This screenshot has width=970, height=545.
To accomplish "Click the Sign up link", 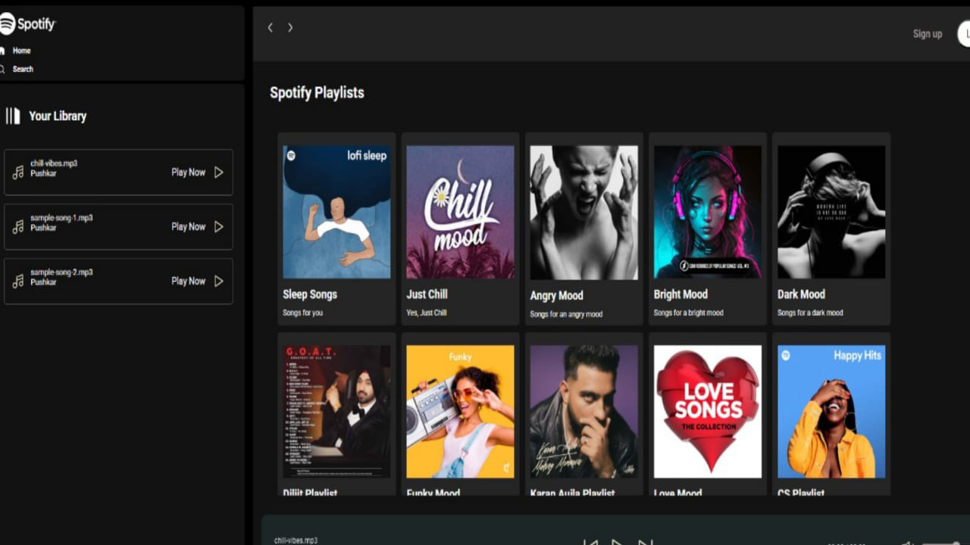I will (x=927, y=33).
